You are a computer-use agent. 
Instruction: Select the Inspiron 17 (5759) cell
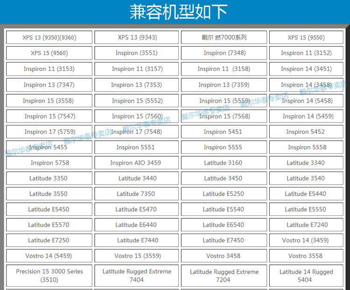pyautogui.click(x=49, y=131)
